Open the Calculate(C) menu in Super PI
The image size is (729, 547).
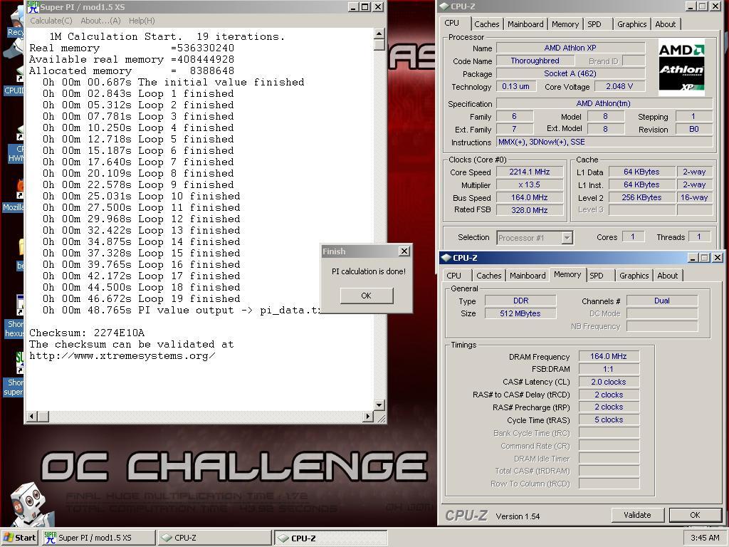51,21
